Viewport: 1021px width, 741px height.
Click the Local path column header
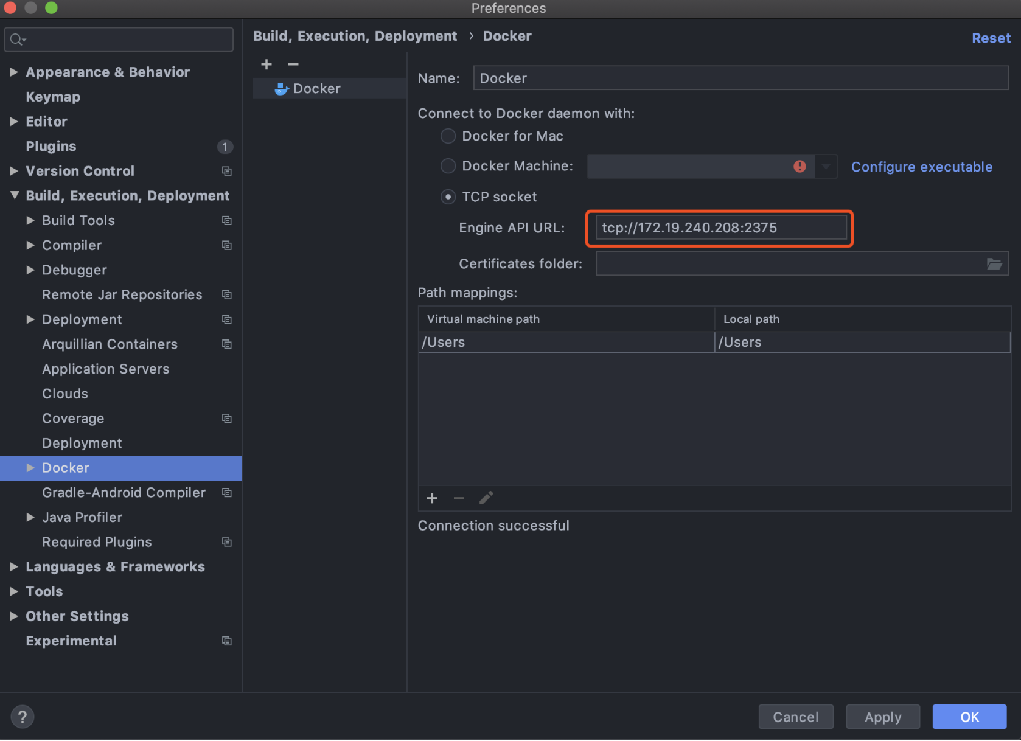coord(863,319)
